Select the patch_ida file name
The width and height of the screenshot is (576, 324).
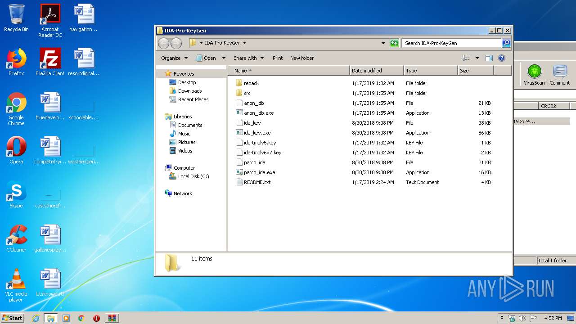pos(254,162)
